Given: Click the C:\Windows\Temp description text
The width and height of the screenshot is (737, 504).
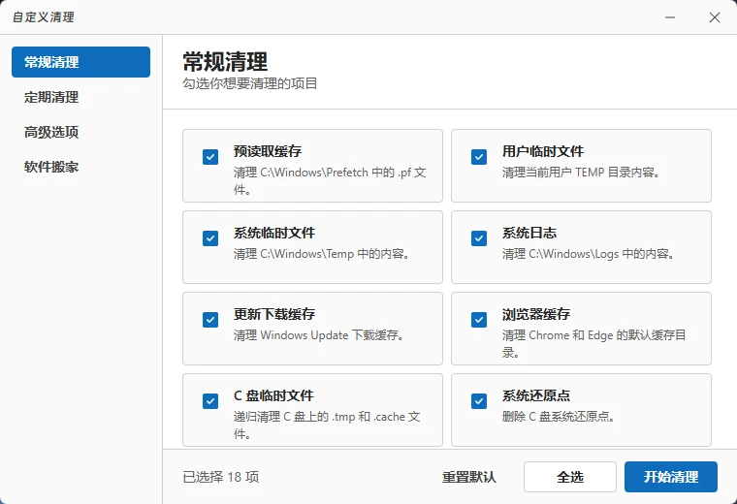Looking at the screenshot, I should click(322, 254).
